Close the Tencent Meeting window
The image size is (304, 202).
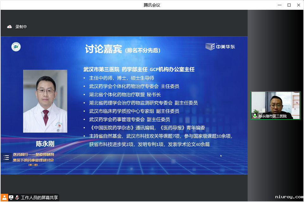coord(298,5)
